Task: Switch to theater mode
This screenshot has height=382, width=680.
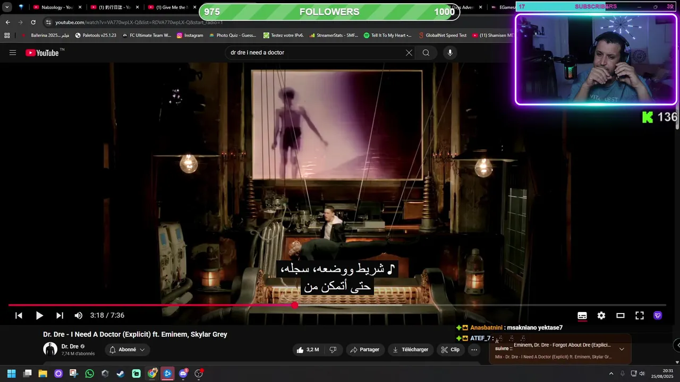Action: (620, 315)
